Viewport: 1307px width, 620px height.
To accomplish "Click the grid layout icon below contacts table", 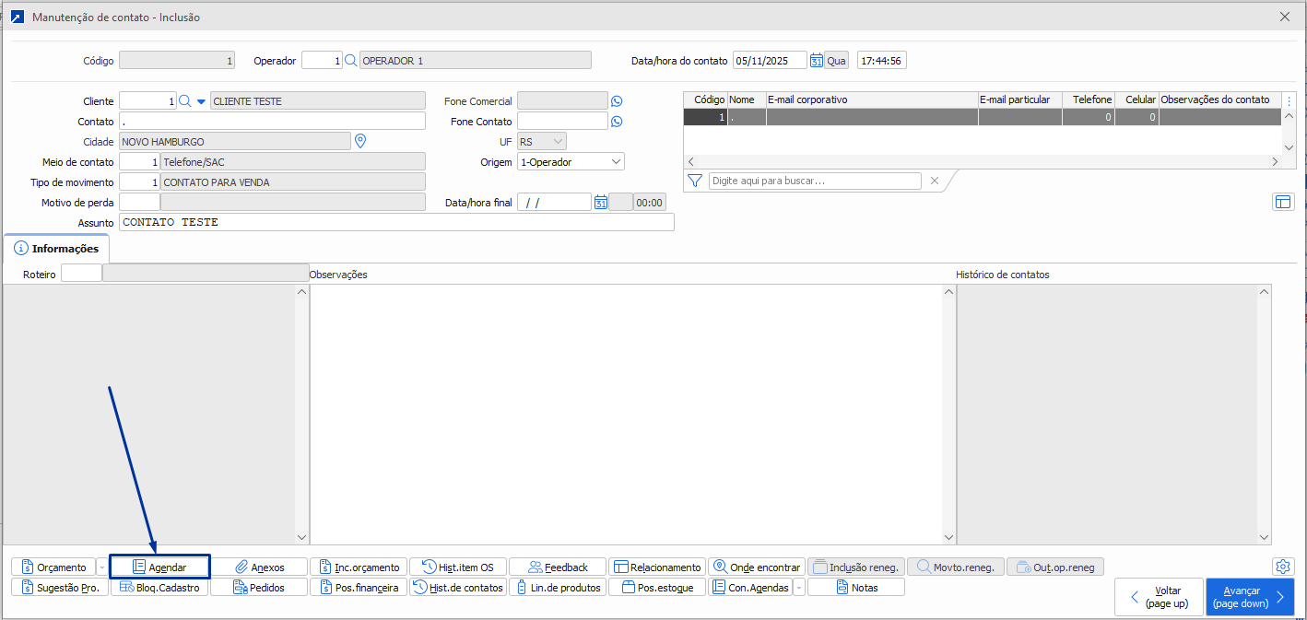I will pos(1283,202).
